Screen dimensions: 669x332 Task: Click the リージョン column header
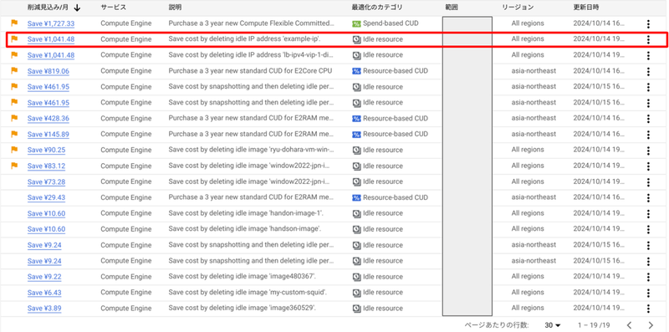518,8
